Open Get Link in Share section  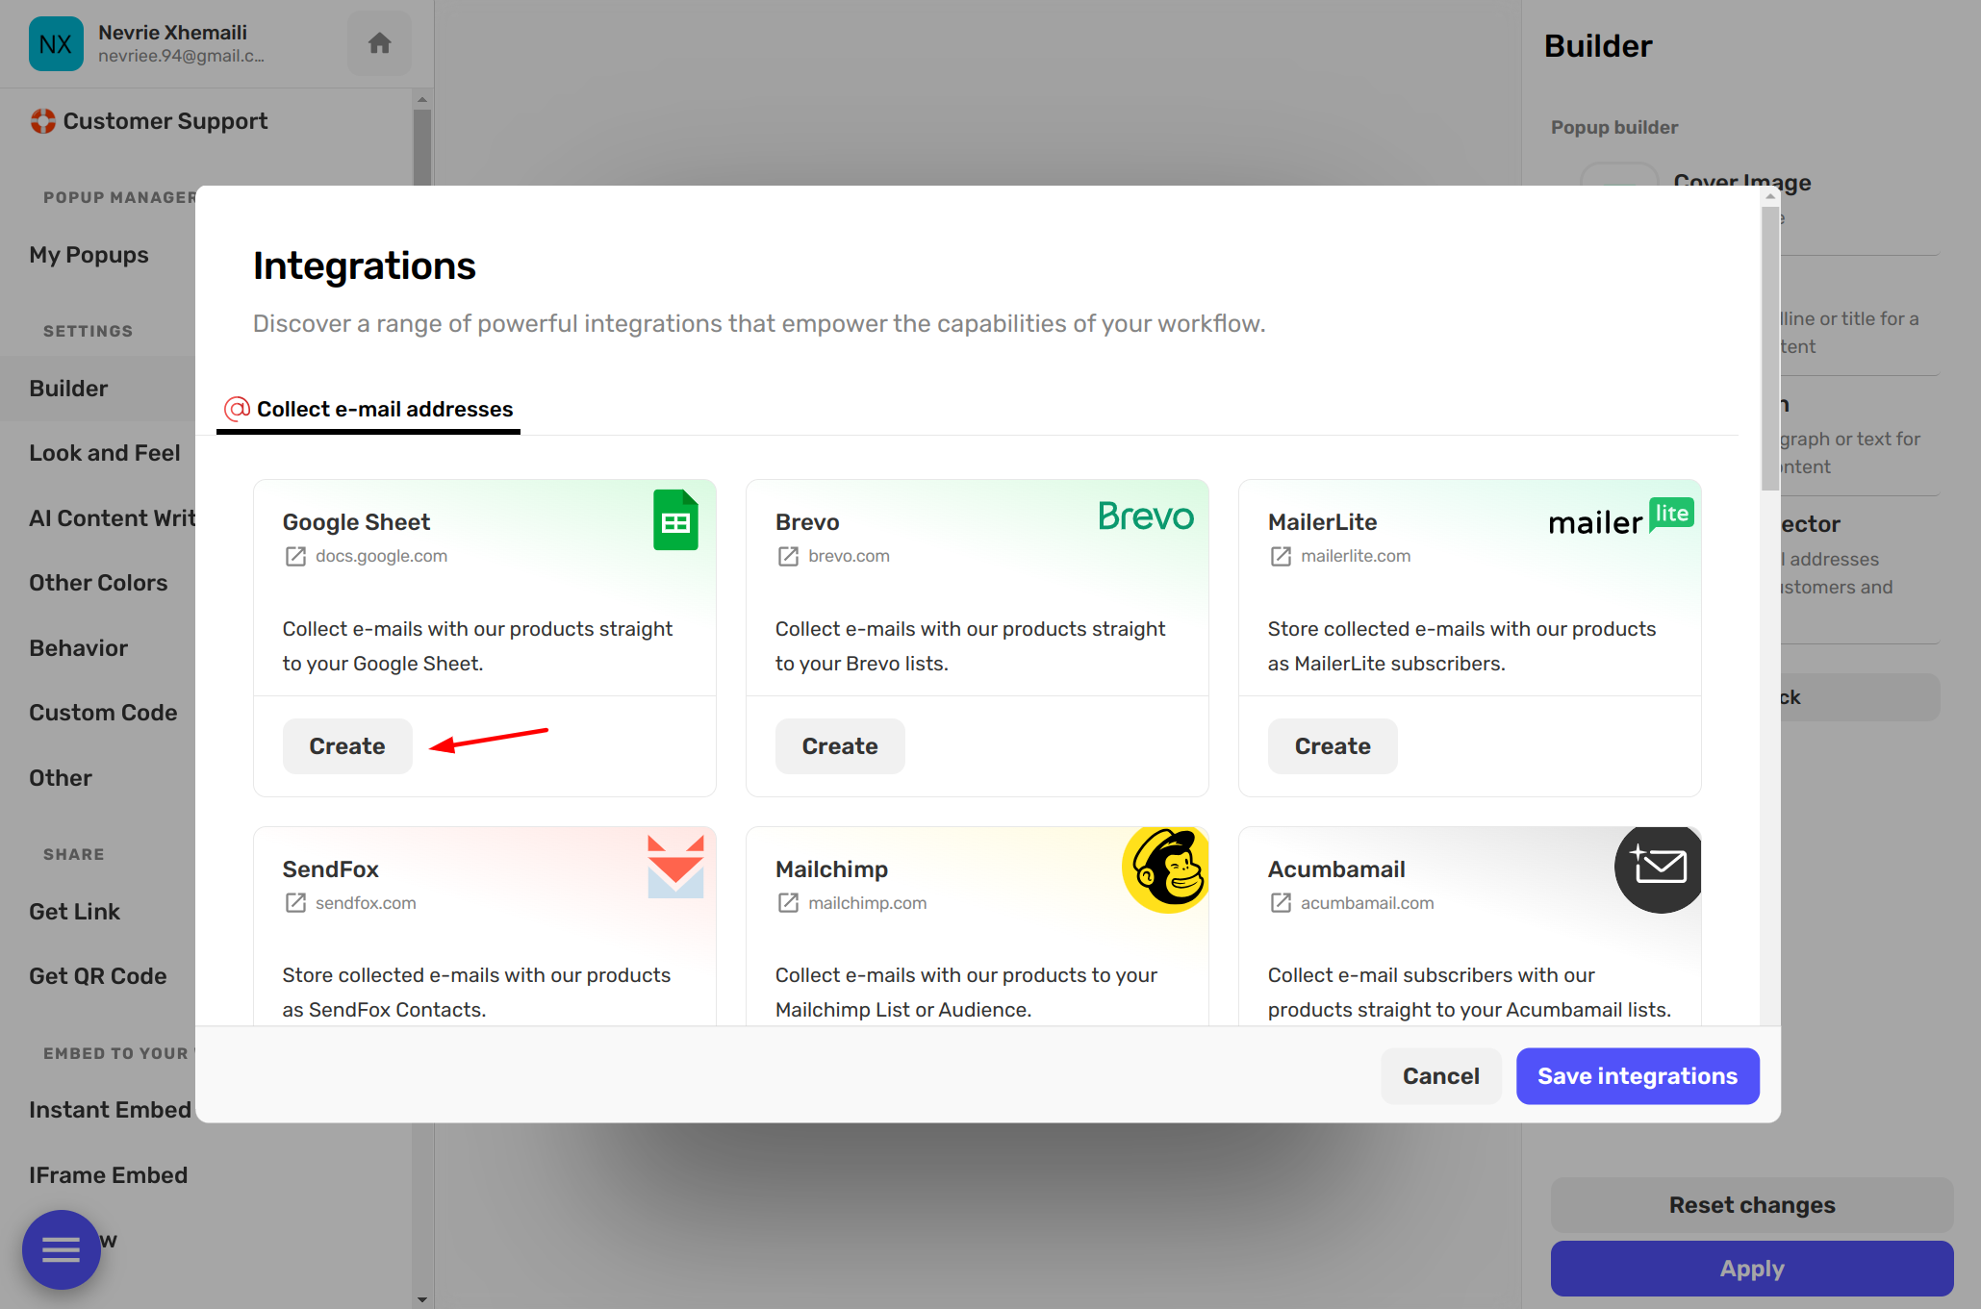point(74,912)
